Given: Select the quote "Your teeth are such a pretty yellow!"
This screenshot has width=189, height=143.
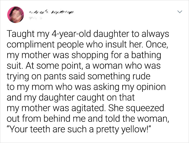Looking at the screenshot, I should click(79, 129).
